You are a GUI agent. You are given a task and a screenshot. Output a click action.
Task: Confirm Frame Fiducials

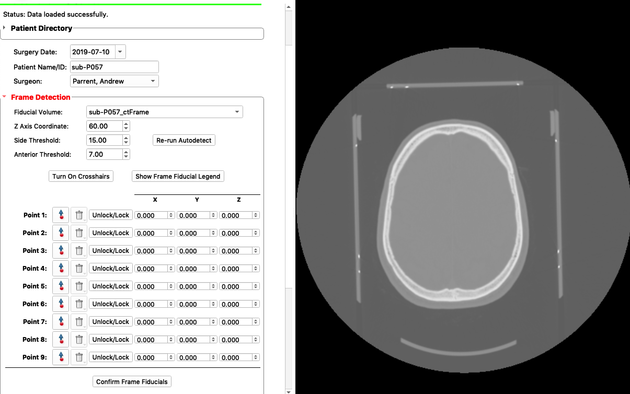tap(132, 382)
